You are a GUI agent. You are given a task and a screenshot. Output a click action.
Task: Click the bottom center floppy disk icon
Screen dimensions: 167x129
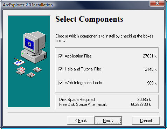click(31, 75)
